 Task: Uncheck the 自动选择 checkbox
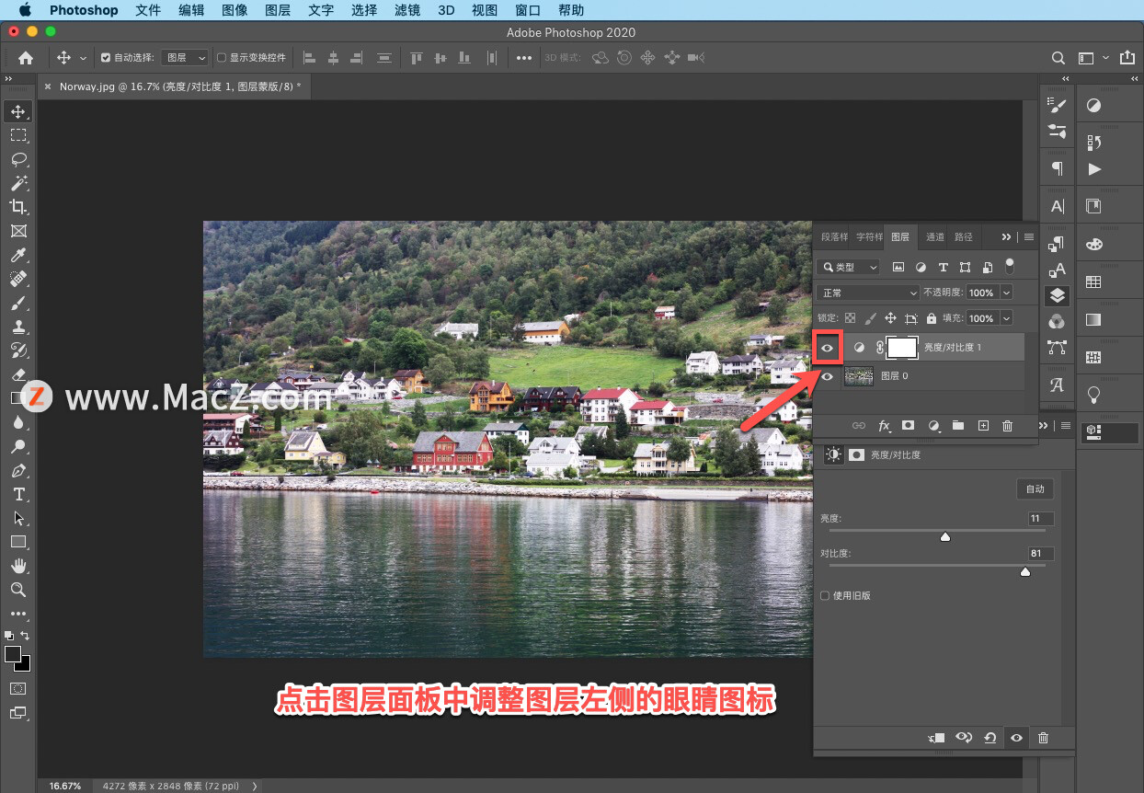point(106,57)
